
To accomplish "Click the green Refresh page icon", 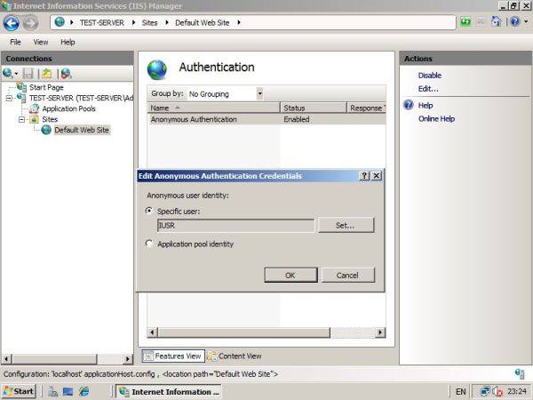I will 465,22.
